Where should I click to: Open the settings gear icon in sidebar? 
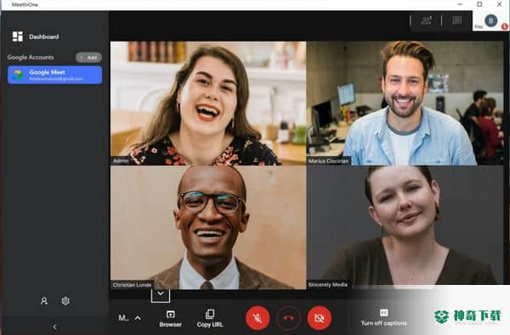click(x=65, y=301)
